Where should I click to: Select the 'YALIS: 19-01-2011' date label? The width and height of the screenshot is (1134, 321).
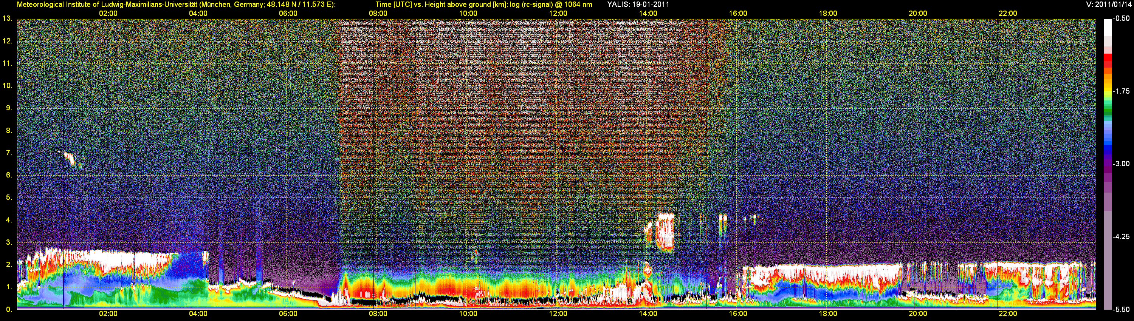638,5
